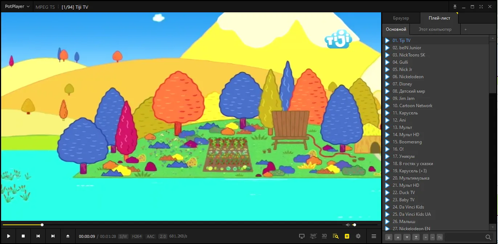This screenshot has height=244, width=498.
Task: Toggle 3D video mode
Action: coord(324,236)
